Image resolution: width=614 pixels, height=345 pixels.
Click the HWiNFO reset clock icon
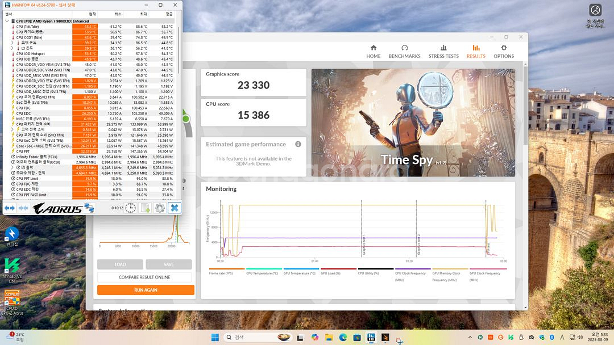[131, 208]
